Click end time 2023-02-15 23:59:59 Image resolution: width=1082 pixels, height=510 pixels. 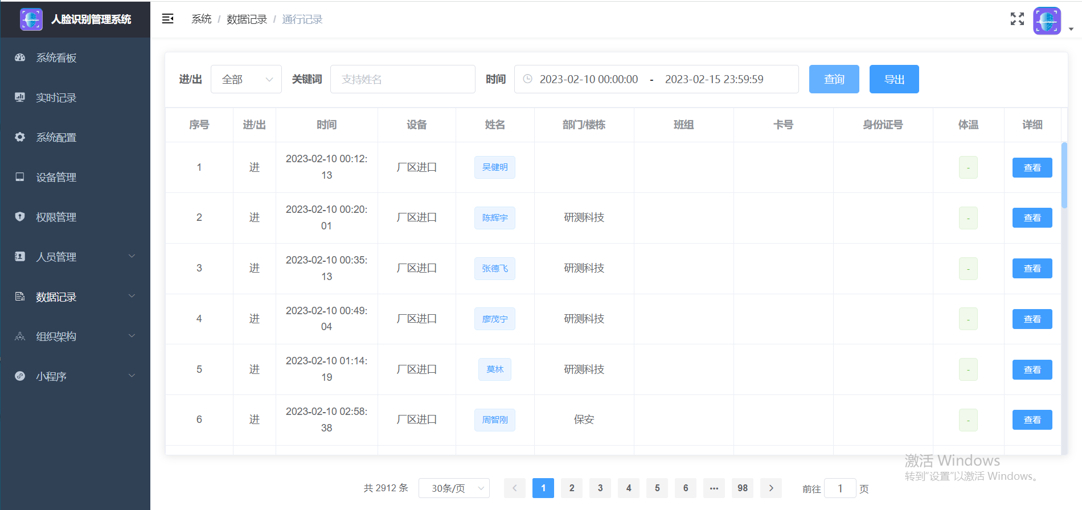714,79
